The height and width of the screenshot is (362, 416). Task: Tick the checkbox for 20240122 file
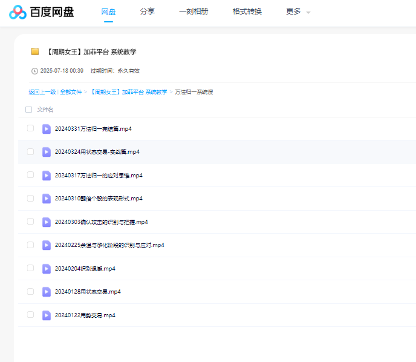pos(30,315)
